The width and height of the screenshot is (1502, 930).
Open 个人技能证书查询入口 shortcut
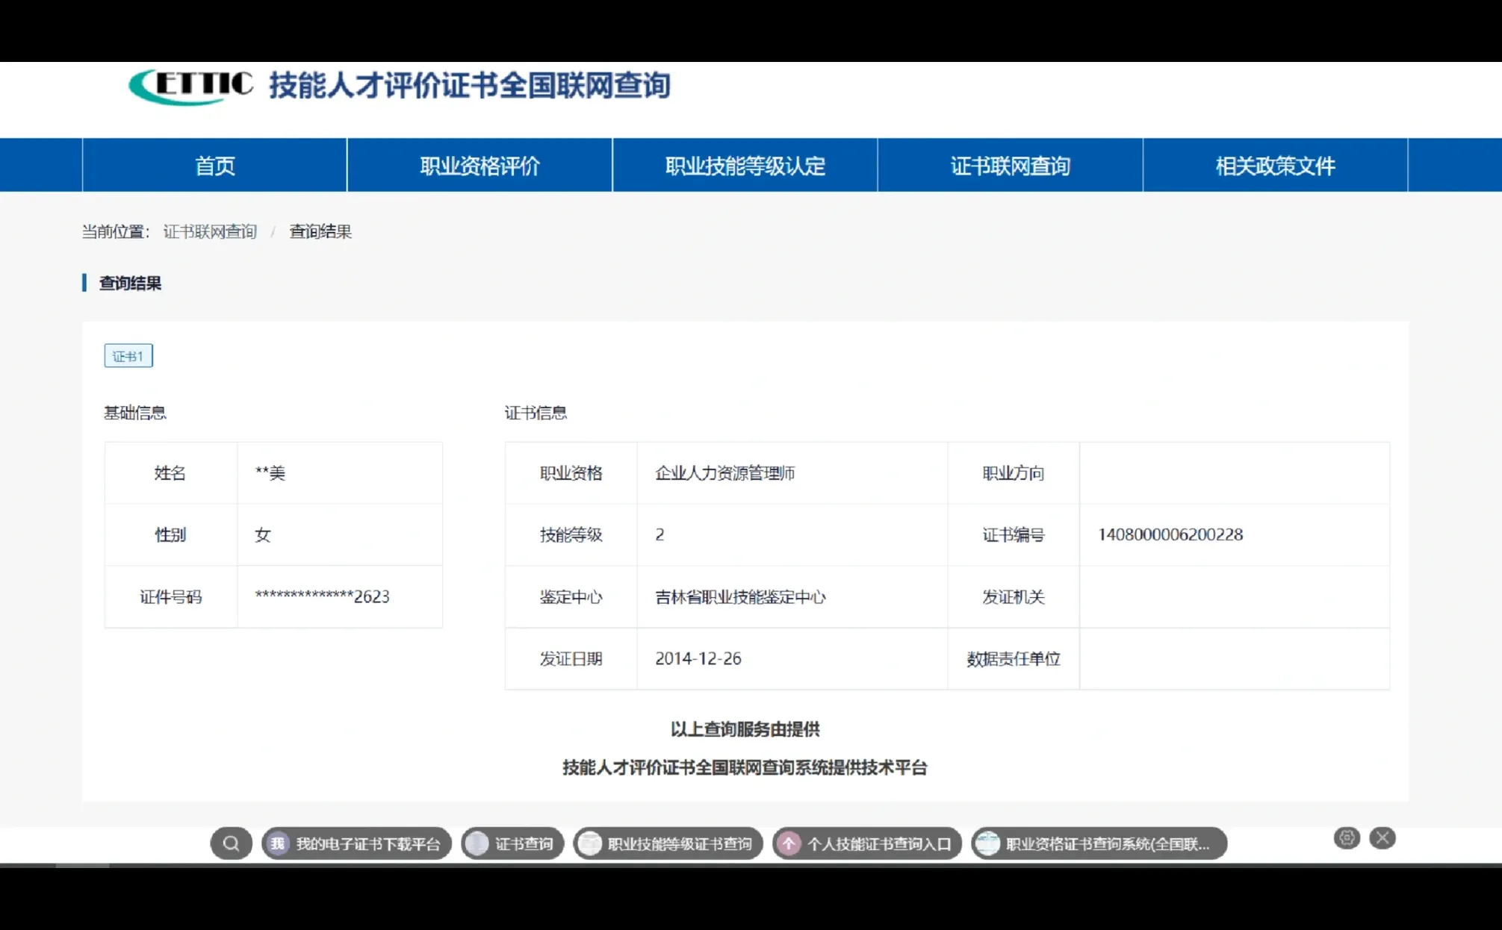click(x=866, y=843)
